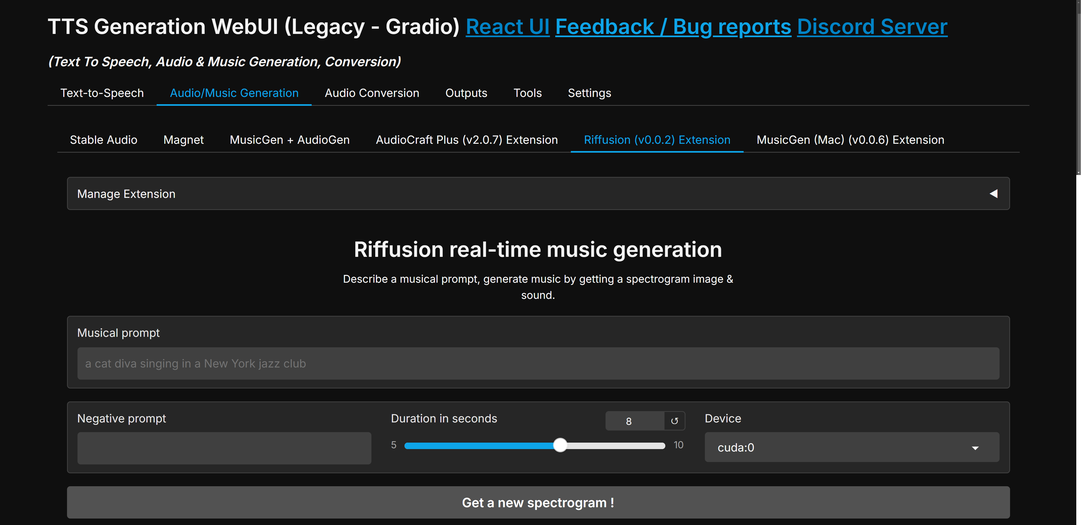Screen dimensions: 1090x525
Task: Switch to the Text-to-Speech tab
Action: point(102,93)
